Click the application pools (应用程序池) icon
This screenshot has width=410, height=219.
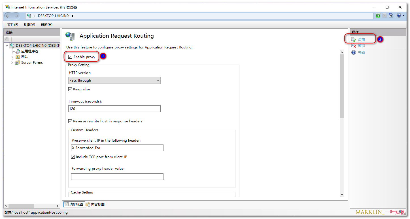pyautogui.click(x=18, y=51)
